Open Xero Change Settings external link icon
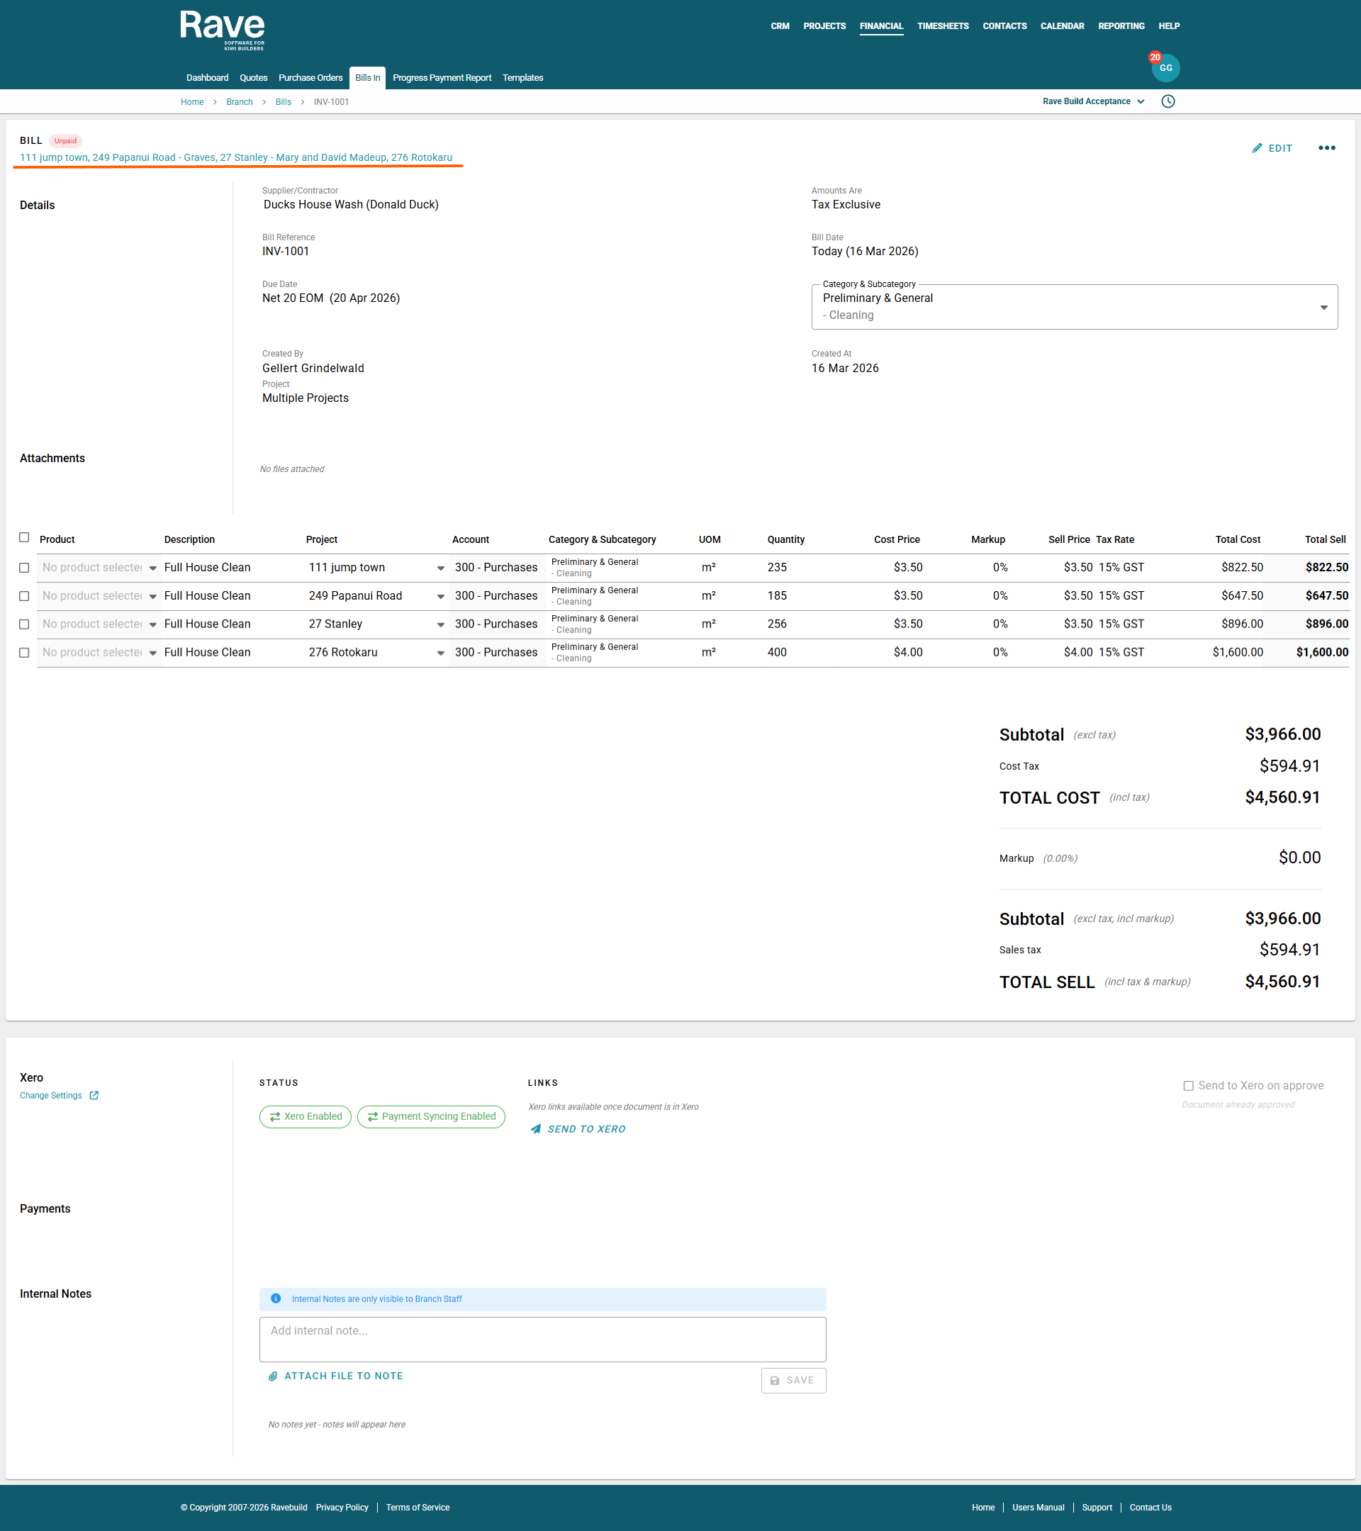1361x1531 pixels. [x=94, y=1095]
